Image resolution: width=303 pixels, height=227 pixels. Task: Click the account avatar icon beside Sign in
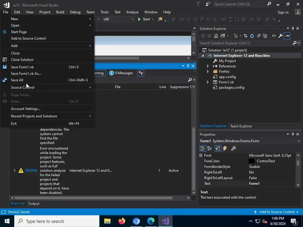point(298,12)
